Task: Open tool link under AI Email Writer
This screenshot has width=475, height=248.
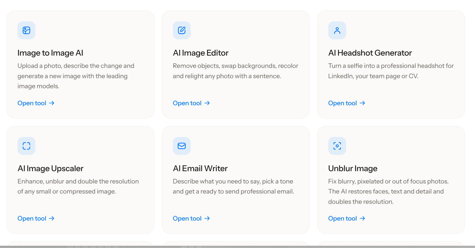Action: (x=191, y=218)
